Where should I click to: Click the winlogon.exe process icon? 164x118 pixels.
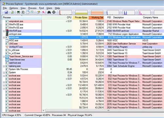pyautogui.click(x=7, y=34)
